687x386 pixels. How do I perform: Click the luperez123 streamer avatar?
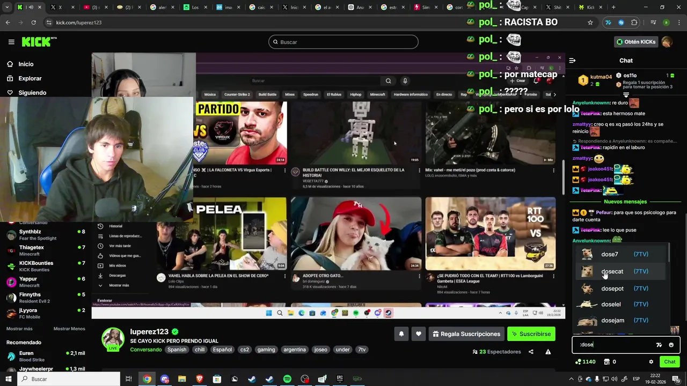tap(113, 339)
